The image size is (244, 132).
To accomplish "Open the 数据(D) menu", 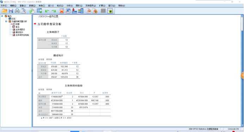I will pos(32,6).
